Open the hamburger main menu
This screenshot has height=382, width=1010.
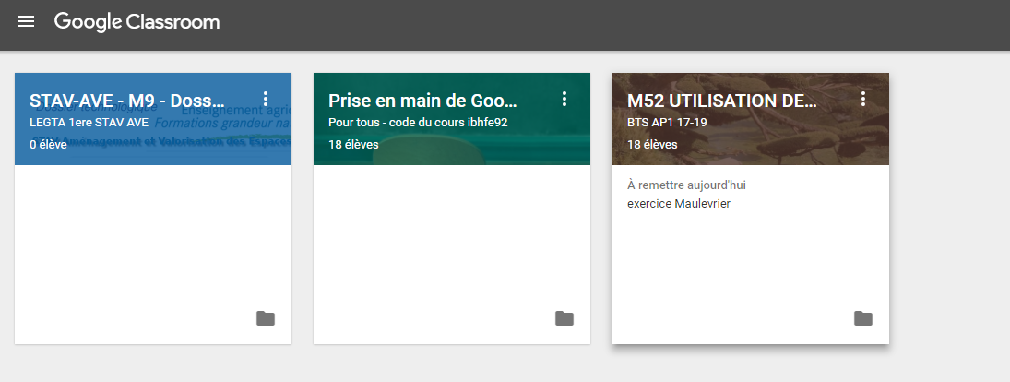26,22
